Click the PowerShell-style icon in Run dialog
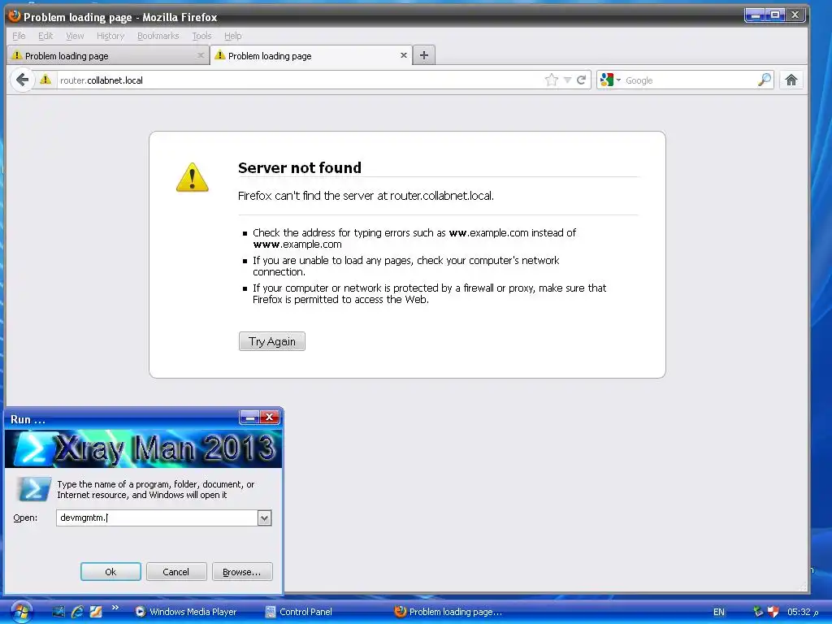 coord(33,488)
